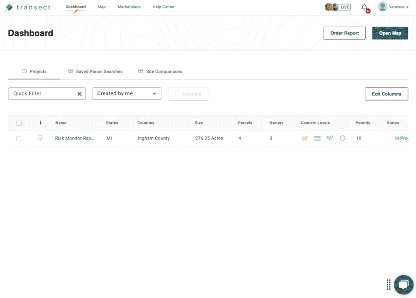416x298 pixels.
Task: Switch to the Projects tab
Action: (34, 72)
